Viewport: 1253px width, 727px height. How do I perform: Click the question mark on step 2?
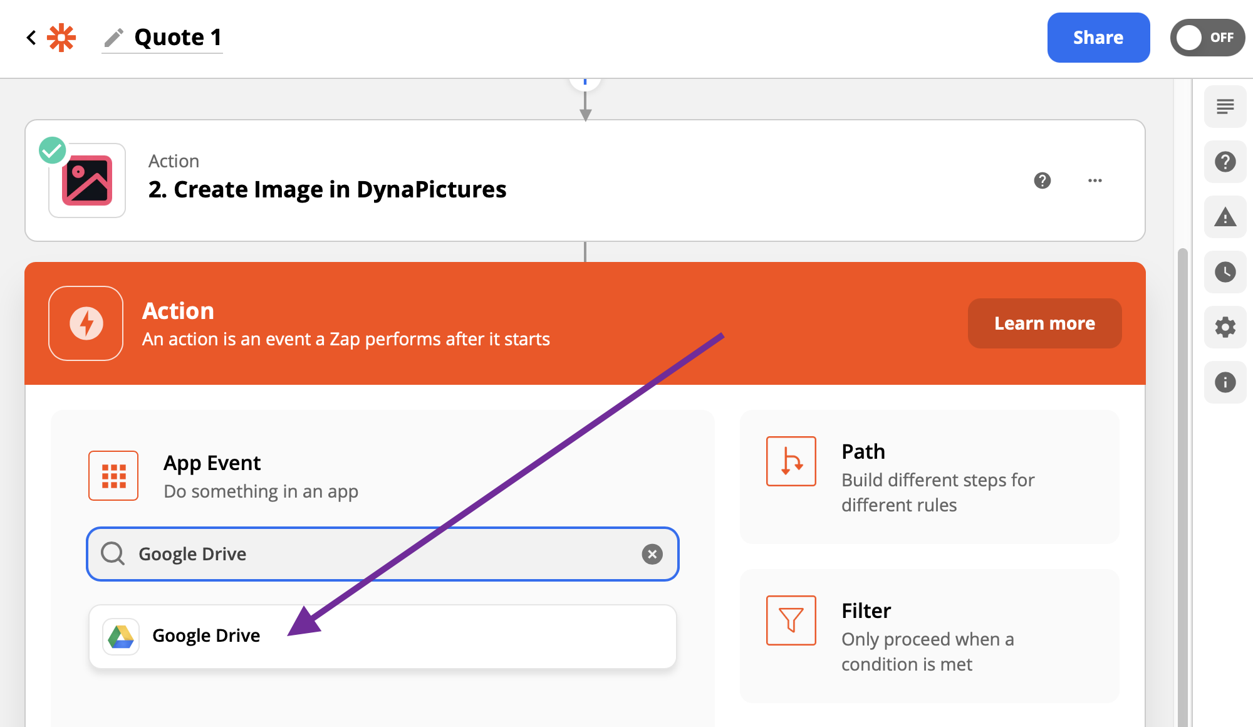point(1042,181)
